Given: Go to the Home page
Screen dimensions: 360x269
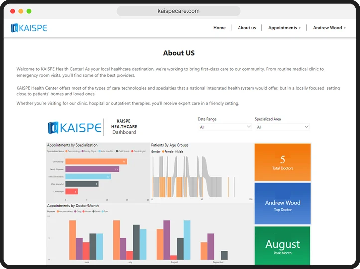Looking at the screenshot, I should 219,28.
